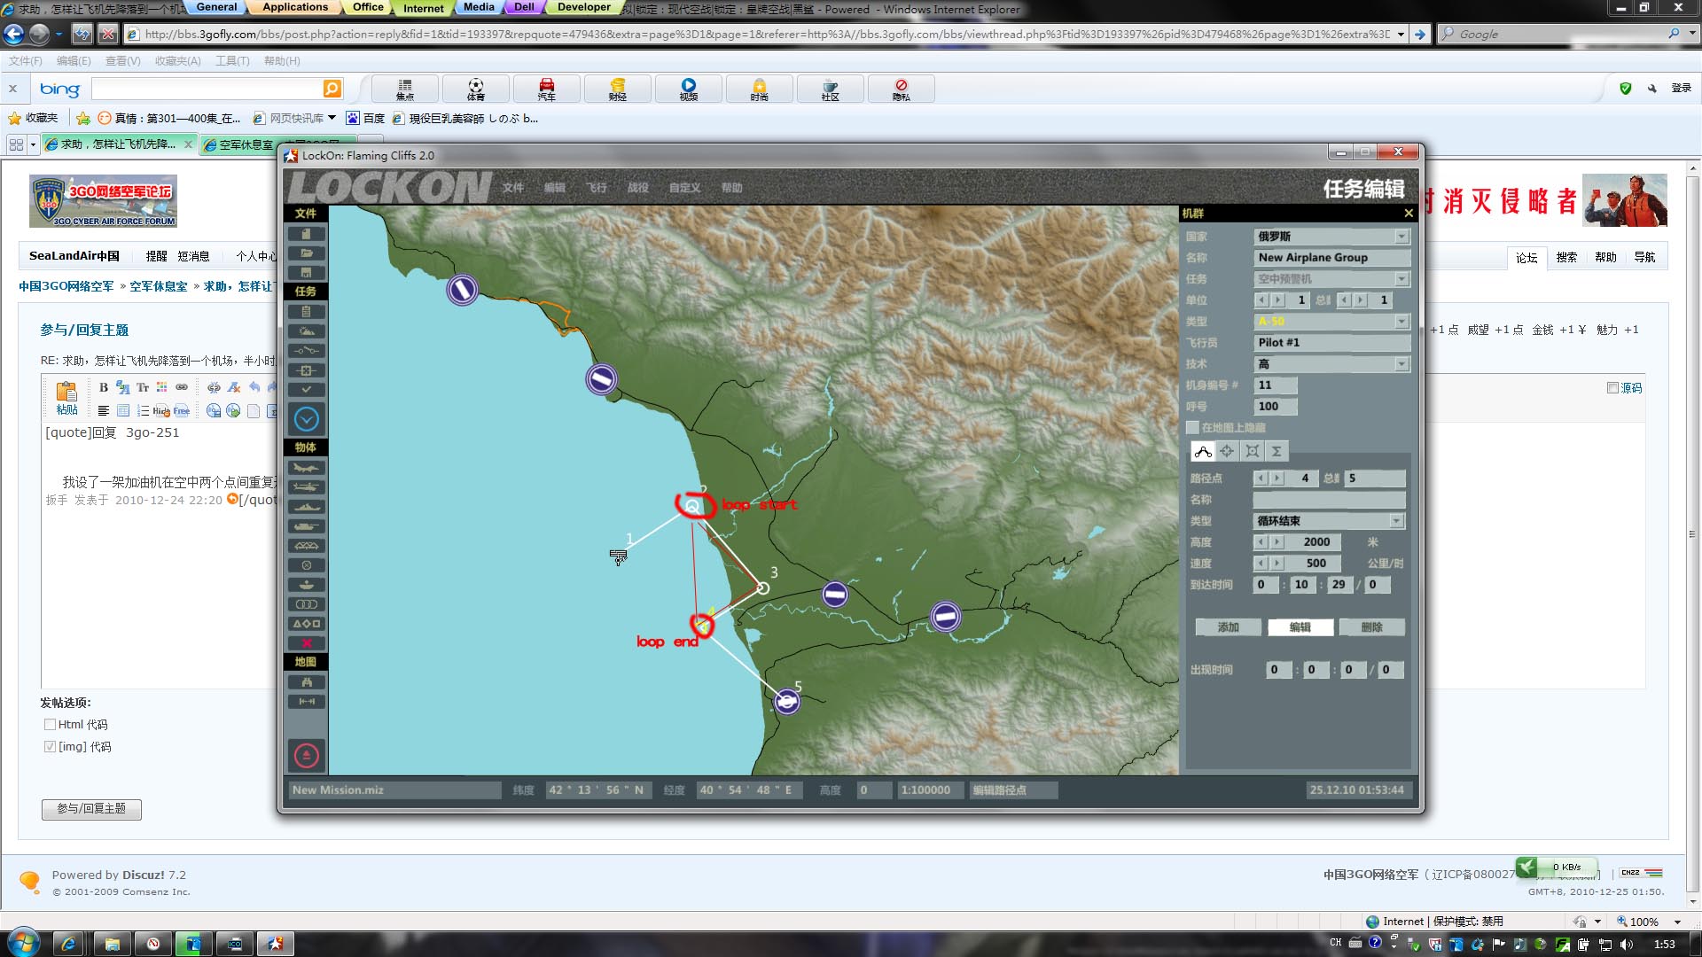Expand the 技术 skill dropdown showing 高
This screenshot has width=1702, height=957.
1401,364
